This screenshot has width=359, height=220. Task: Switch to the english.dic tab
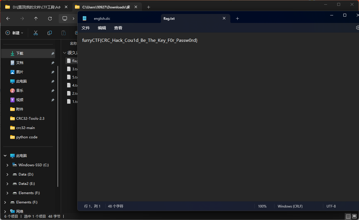[102, 19]
